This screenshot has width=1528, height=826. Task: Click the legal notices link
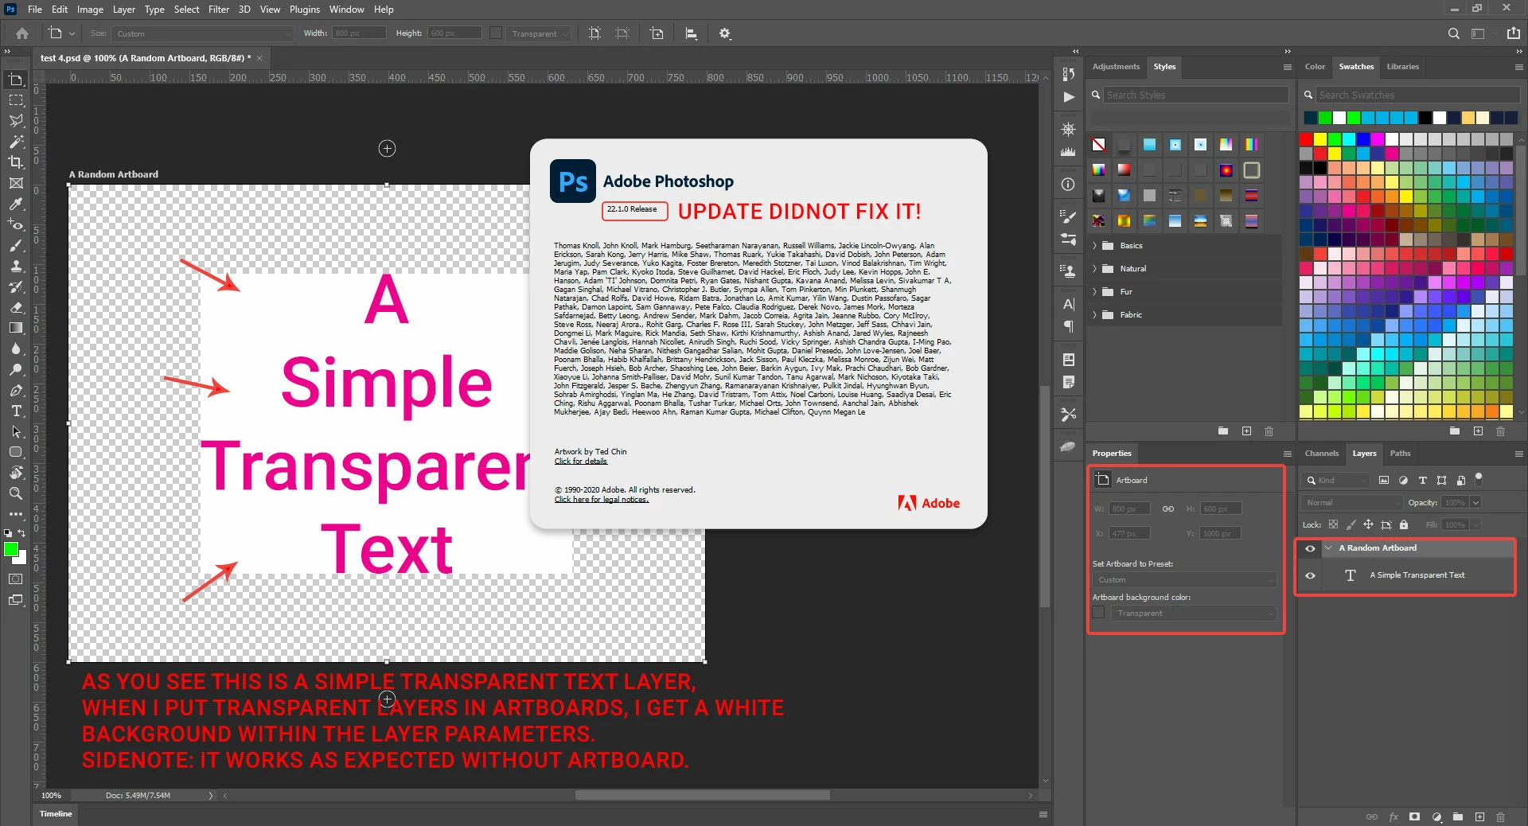coord(602,500)
